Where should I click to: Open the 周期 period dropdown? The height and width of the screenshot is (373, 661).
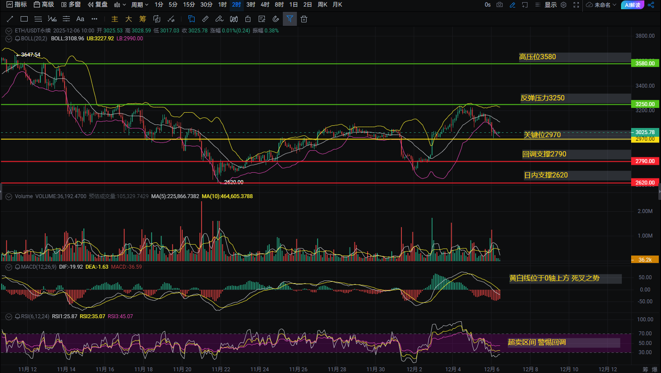(x=140, y=5)
